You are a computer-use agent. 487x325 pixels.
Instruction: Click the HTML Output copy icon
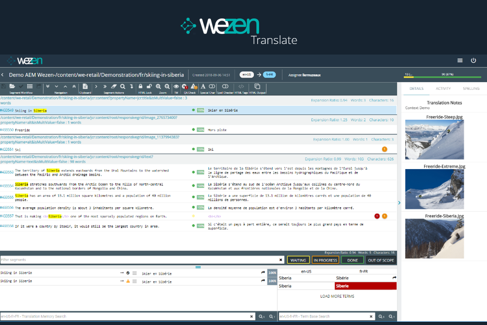[257, 86]
